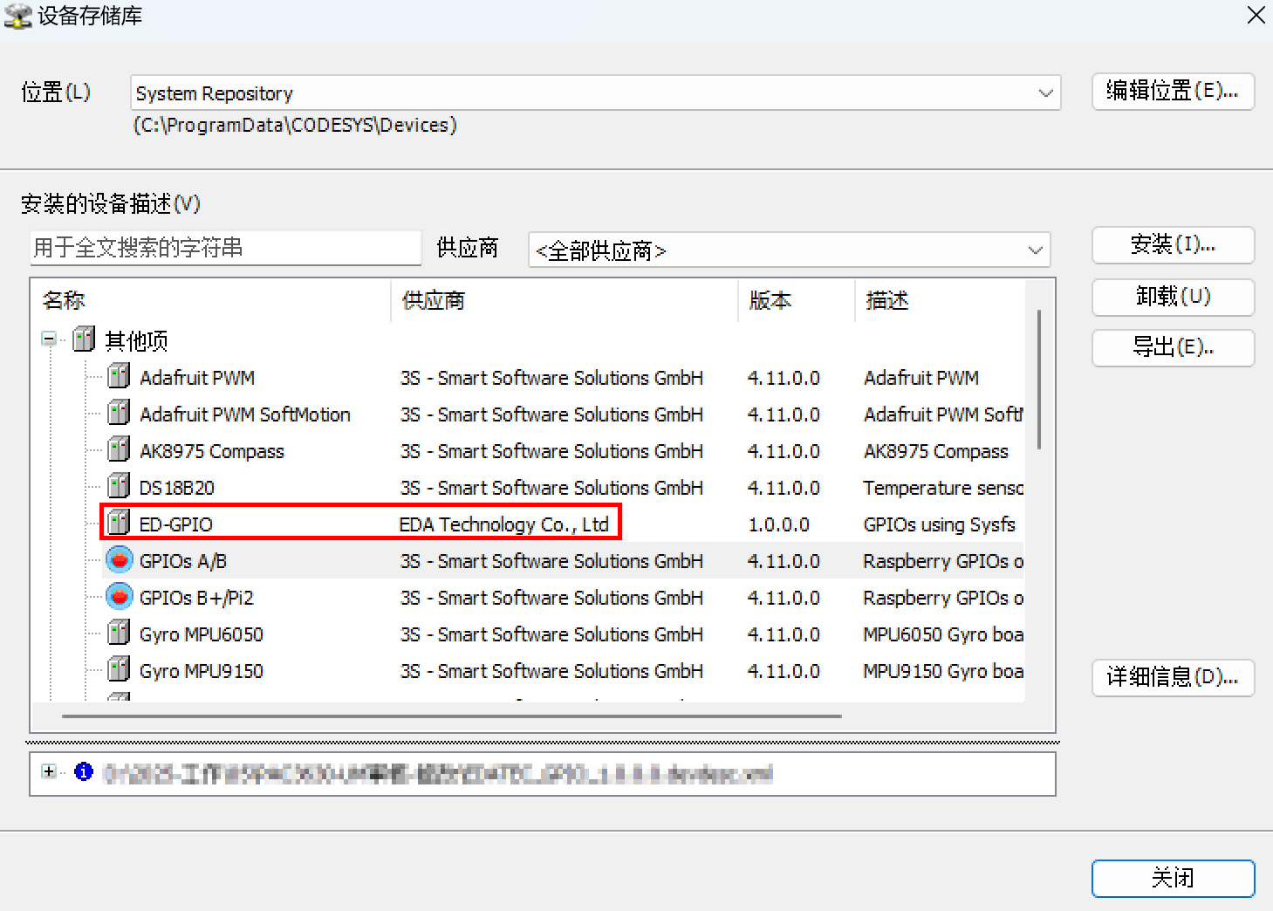This screenshot has height=911, width=1273.
Task: Open the System Repository location dropdown
Action: (1045, 92)
